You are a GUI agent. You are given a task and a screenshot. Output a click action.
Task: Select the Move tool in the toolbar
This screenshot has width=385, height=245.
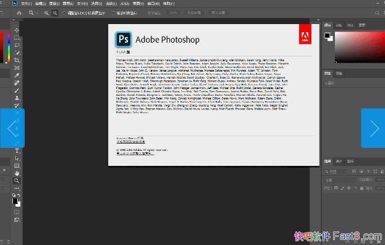17,30
